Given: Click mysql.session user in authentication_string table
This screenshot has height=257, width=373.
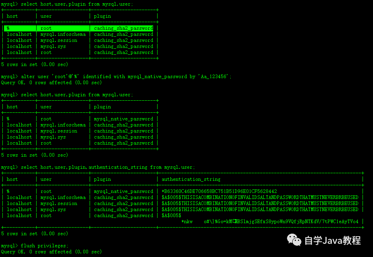Looking at the screenshot, I should coord(59,203).
